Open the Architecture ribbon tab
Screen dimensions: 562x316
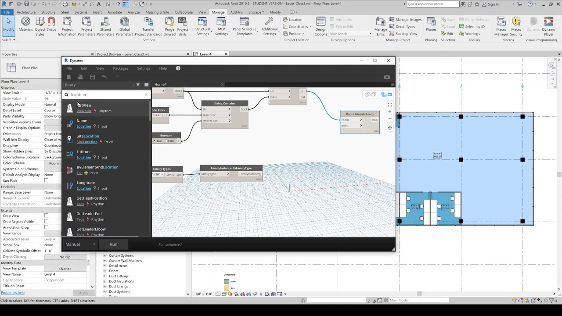[26, 12]
